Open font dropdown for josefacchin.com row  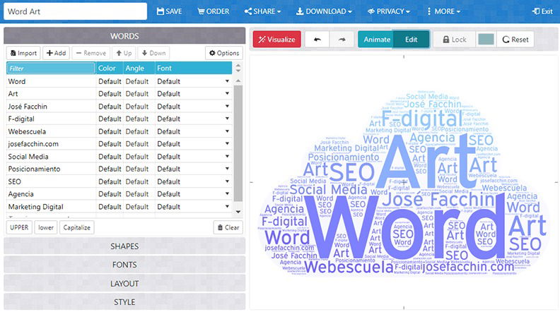(x=227, y=144)
